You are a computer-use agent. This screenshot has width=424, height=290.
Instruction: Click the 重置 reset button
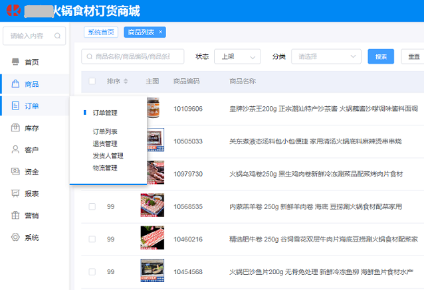(x=413, y=56)
